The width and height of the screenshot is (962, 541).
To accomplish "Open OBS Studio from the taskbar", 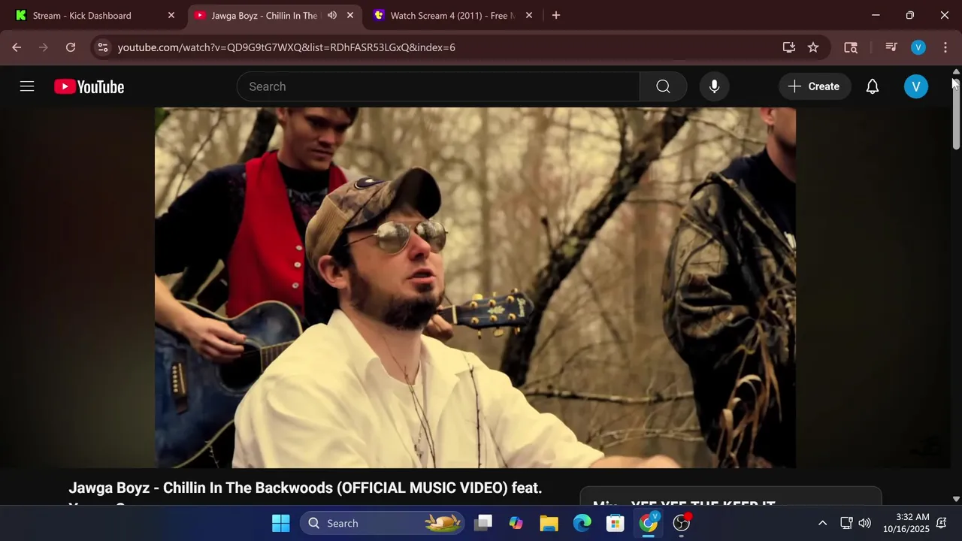I will click(682, 523).
